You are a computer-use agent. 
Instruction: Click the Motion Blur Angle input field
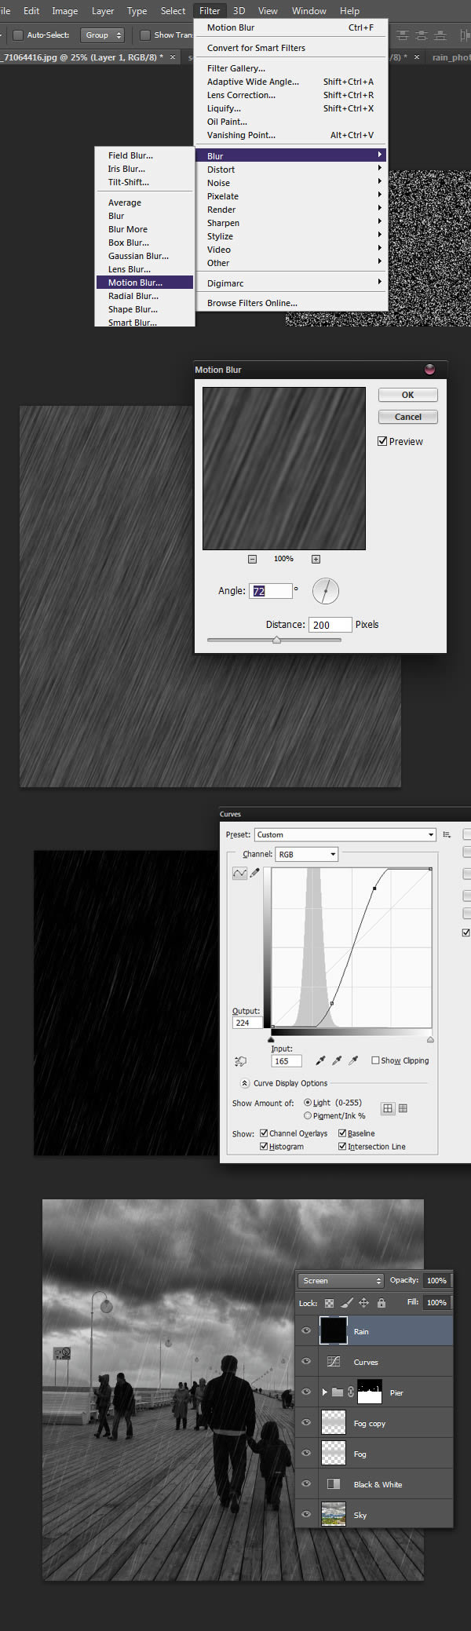270,591
